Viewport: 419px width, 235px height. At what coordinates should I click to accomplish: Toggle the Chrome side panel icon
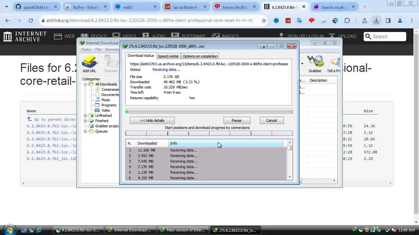(x=388, y=21)
